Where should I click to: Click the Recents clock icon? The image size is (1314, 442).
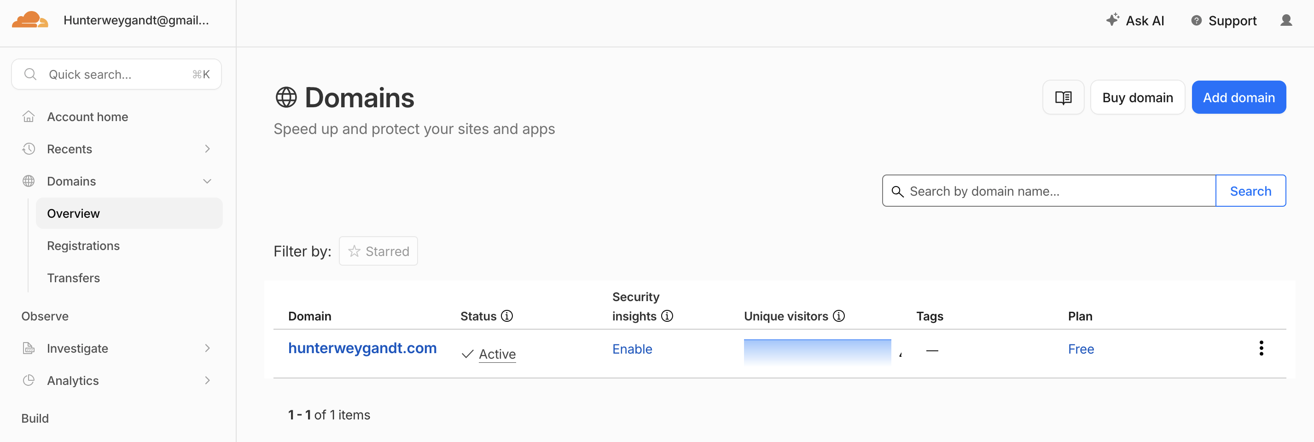29,149
